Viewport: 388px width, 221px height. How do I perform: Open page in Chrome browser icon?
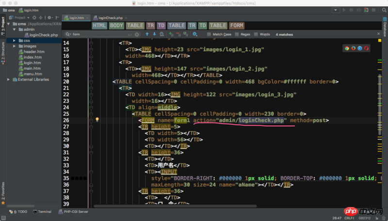[346, 48]
